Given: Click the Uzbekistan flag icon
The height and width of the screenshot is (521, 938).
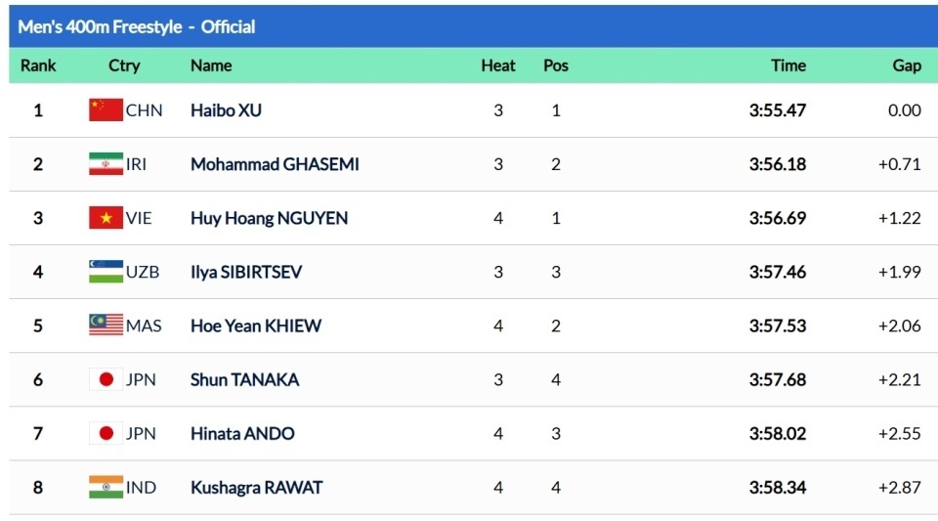Looking at the screenshot, I should tap(106, 272).
